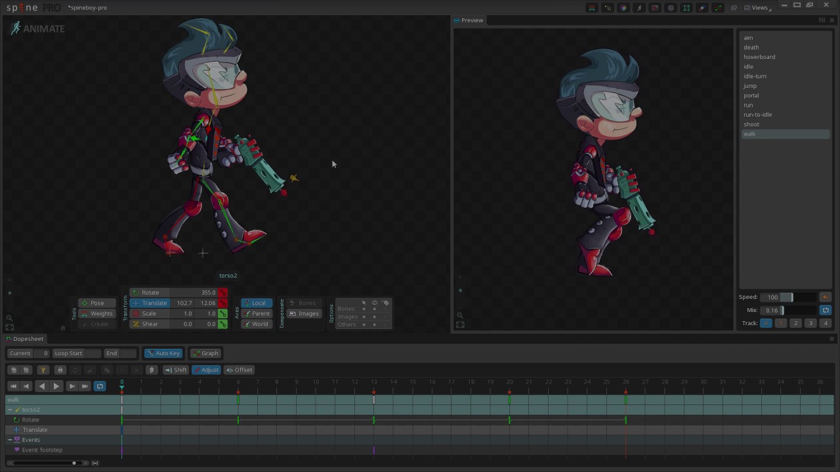Select Preview track 4
The height and width of the screenshot is (472, 840).
826,323
